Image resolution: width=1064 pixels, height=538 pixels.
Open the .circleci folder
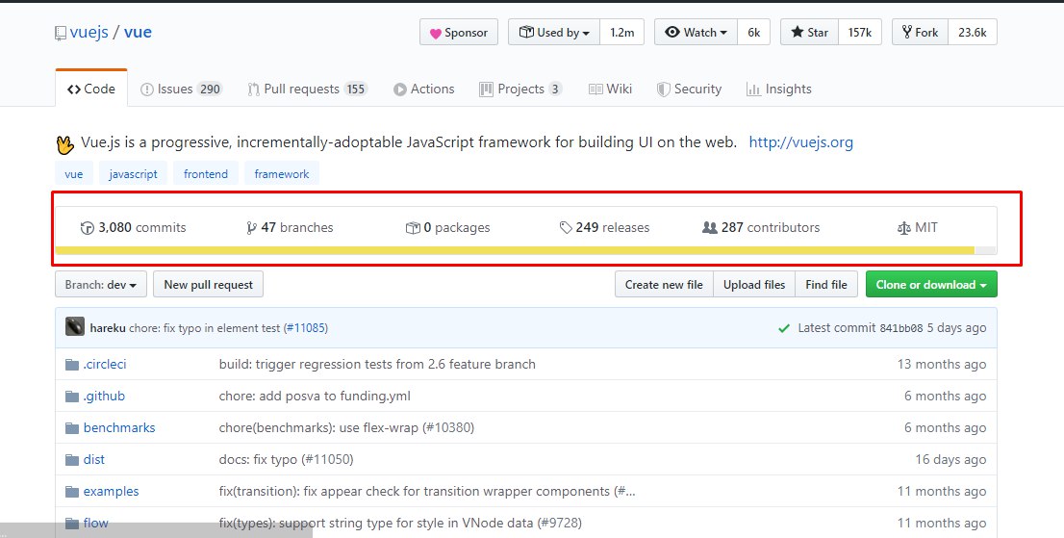coord(105,365)
